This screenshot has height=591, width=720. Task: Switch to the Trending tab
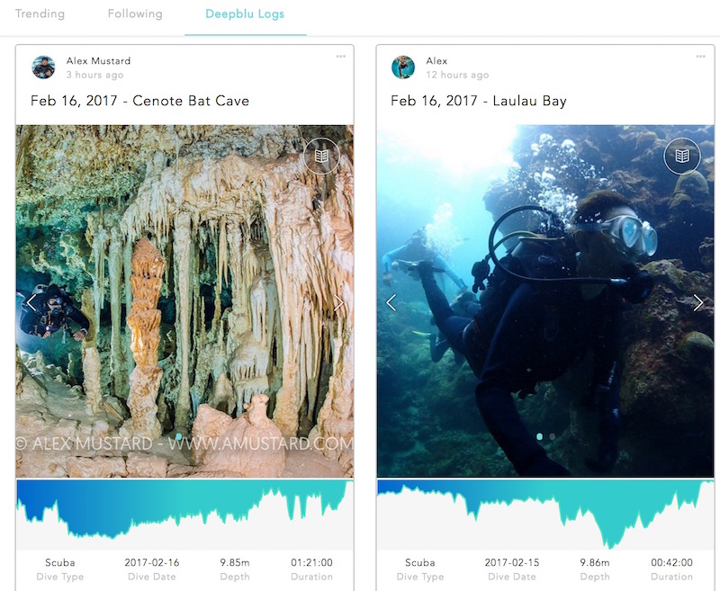pos(40,13)
